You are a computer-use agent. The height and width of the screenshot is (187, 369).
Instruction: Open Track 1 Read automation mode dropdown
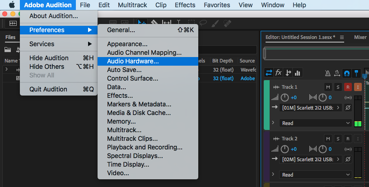[316, 123]
